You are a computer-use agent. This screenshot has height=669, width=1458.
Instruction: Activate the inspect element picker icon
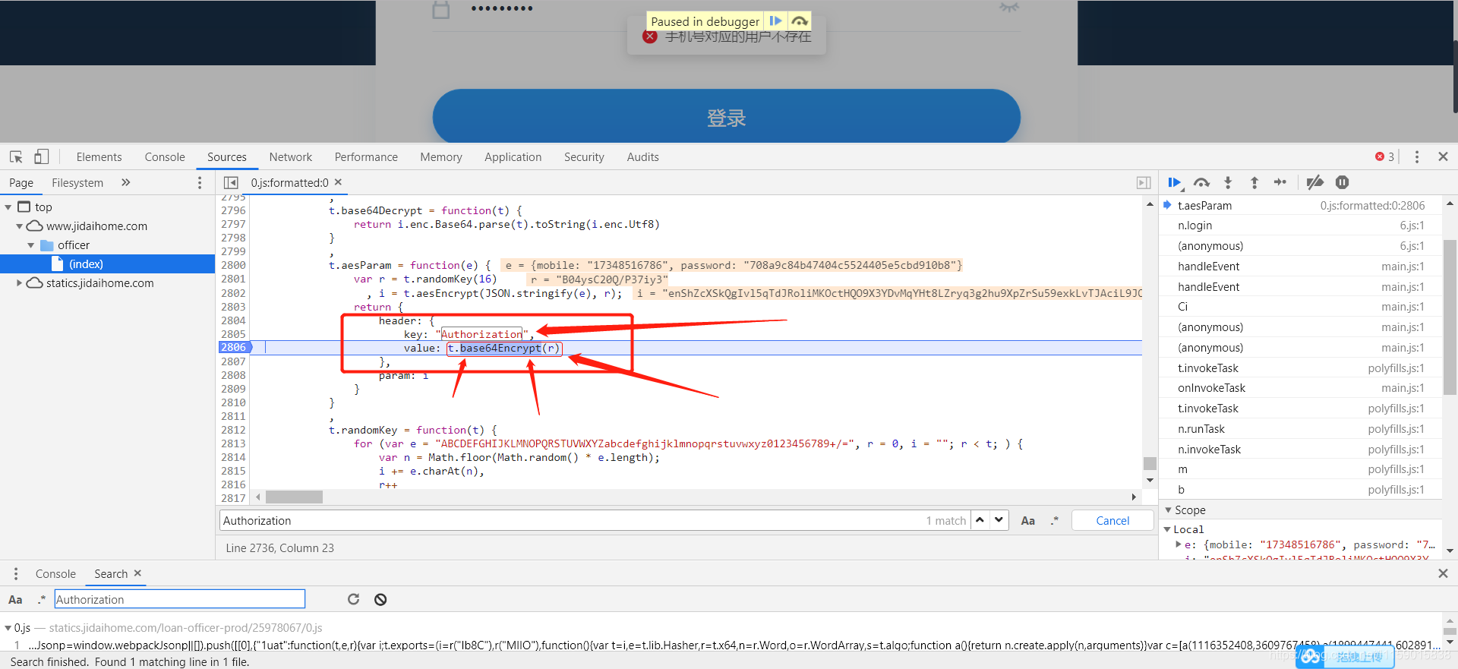click(16, 156)
